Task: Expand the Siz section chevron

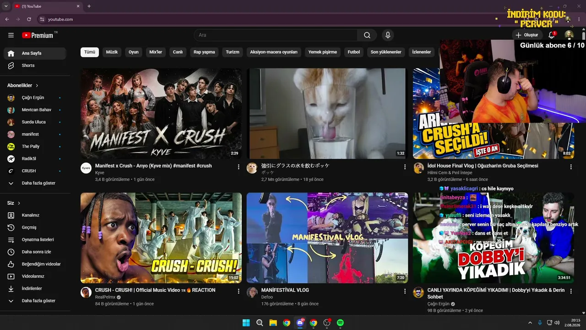Action: tap(19, 203)
